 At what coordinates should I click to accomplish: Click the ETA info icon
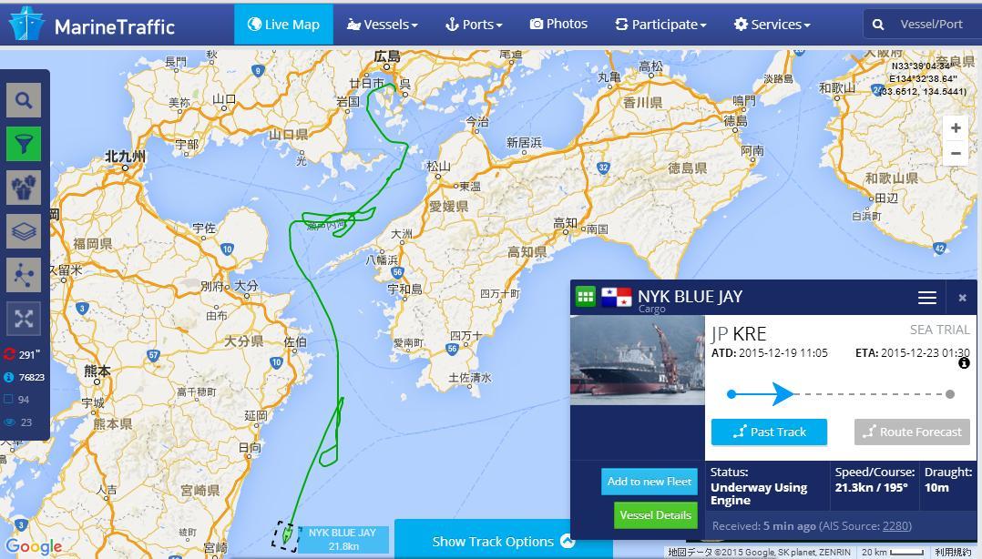pyautogui.click(x=964, y=363)
